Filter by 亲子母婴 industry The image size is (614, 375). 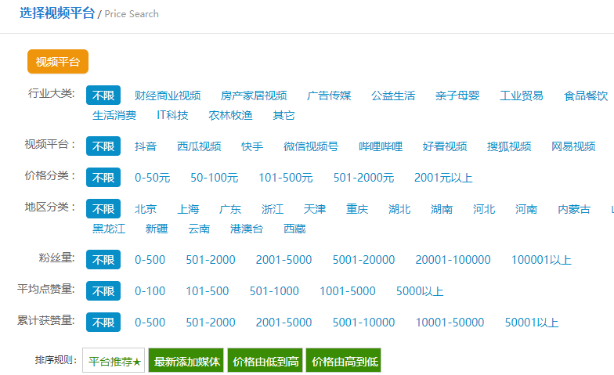point(457,96)
